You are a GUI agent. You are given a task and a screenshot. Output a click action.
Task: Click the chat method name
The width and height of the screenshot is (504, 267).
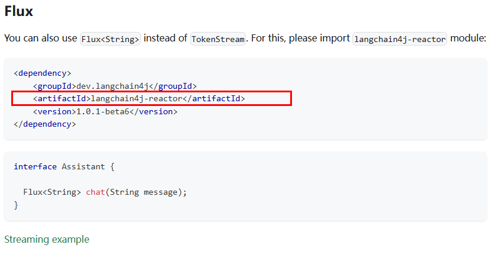(95, 192)
